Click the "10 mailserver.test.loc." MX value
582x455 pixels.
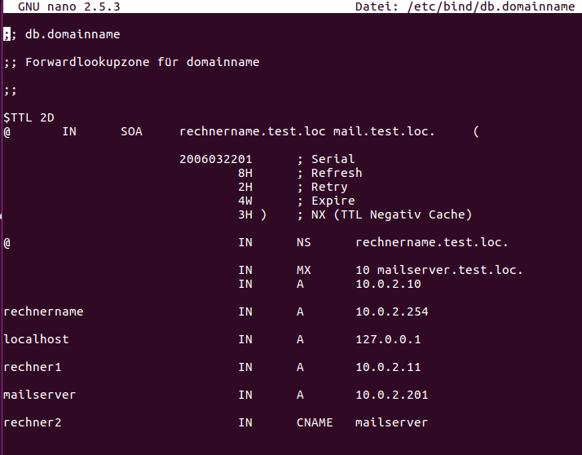[439, 270]
